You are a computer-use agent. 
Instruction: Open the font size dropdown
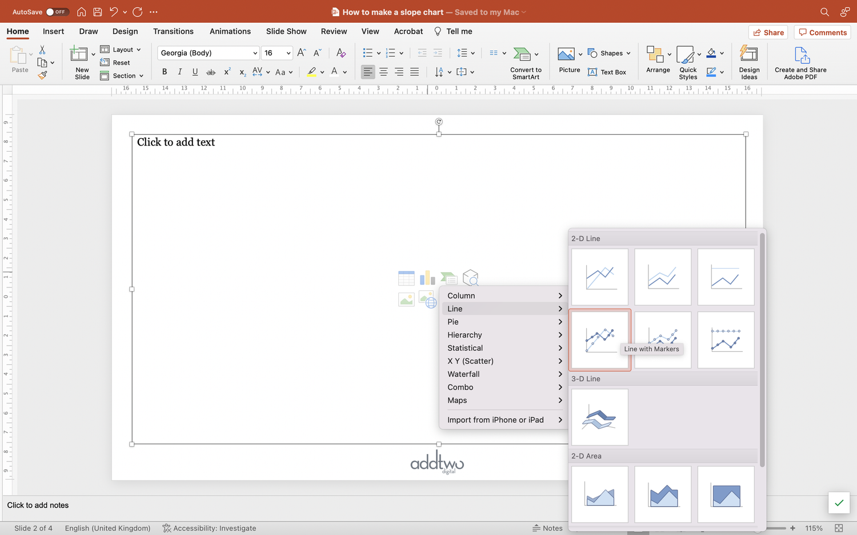click(288, 52)
